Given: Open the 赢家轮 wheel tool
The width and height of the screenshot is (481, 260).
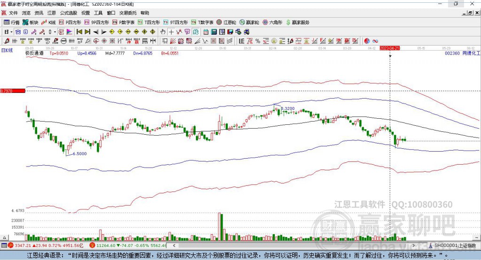Looking at the screenshot, I should 249,23.
